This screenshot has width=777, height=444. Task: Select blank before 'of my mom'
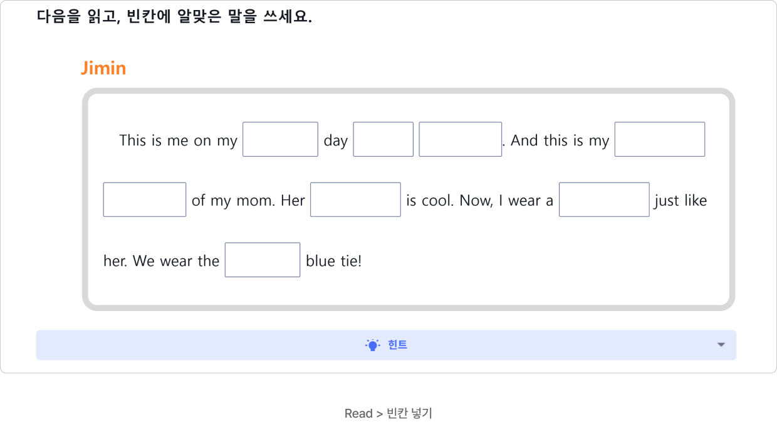point(145,199)
